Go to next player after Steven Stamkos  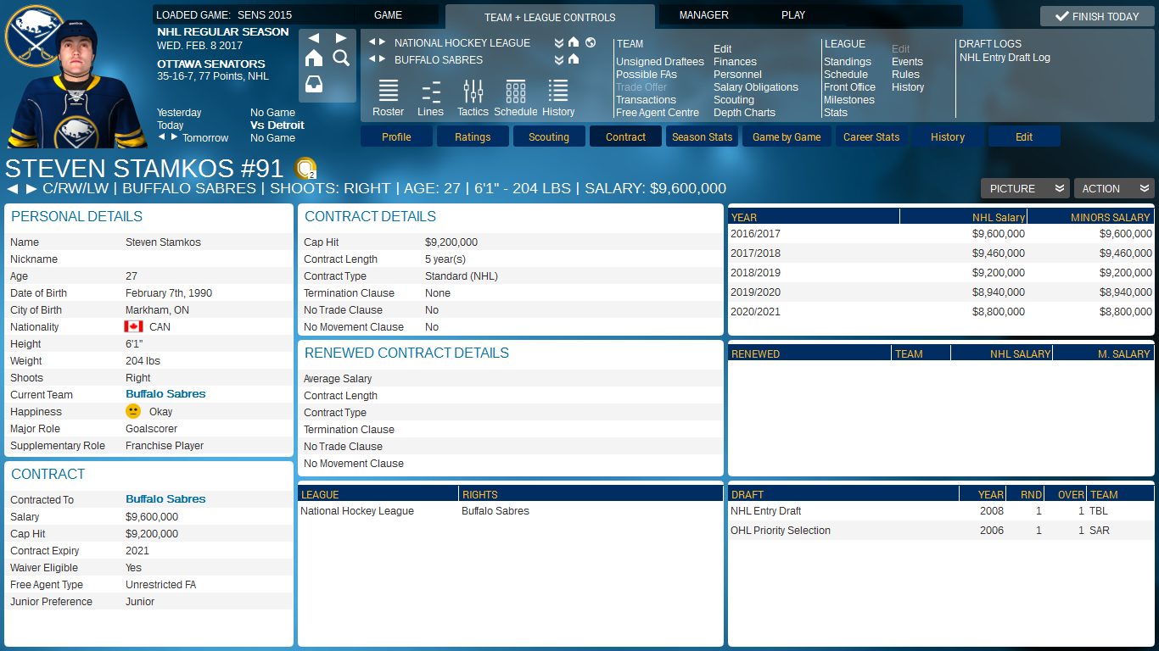click(31, 189)
